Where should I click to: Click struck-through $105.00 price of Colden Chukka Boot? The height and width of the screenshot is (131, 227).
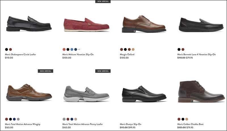pyautogui.click(x=182, y=128)
